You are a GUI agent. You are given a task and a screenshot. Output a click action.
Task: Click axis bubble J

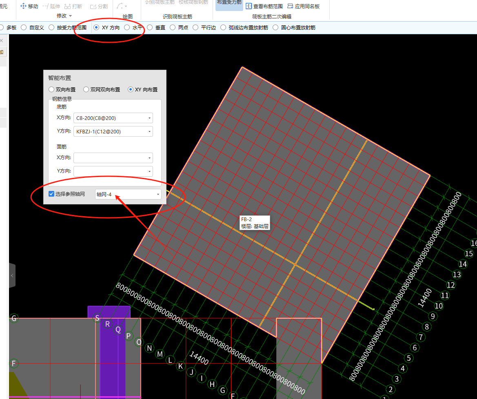point(192,372)
